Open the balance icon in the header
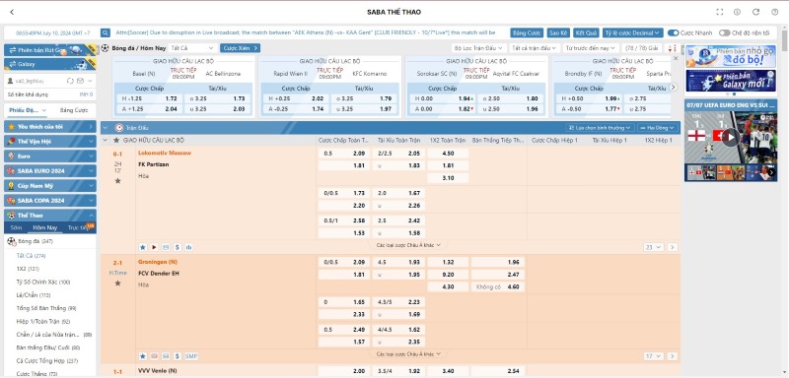The height and width of the screenshot is (378, 789). tap(737, 12)
